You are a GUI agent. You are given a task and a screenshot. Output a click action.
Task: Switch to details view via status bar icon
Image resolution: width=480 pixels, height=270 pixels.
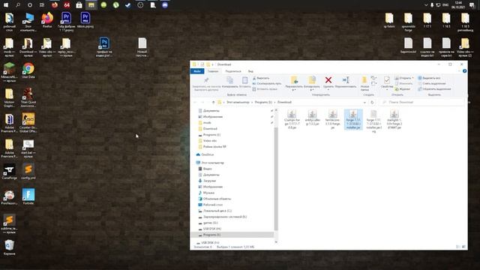458,247
